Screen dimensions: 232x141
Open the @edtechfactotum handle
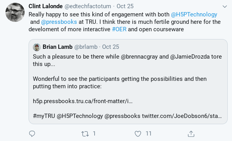(88, 6)
